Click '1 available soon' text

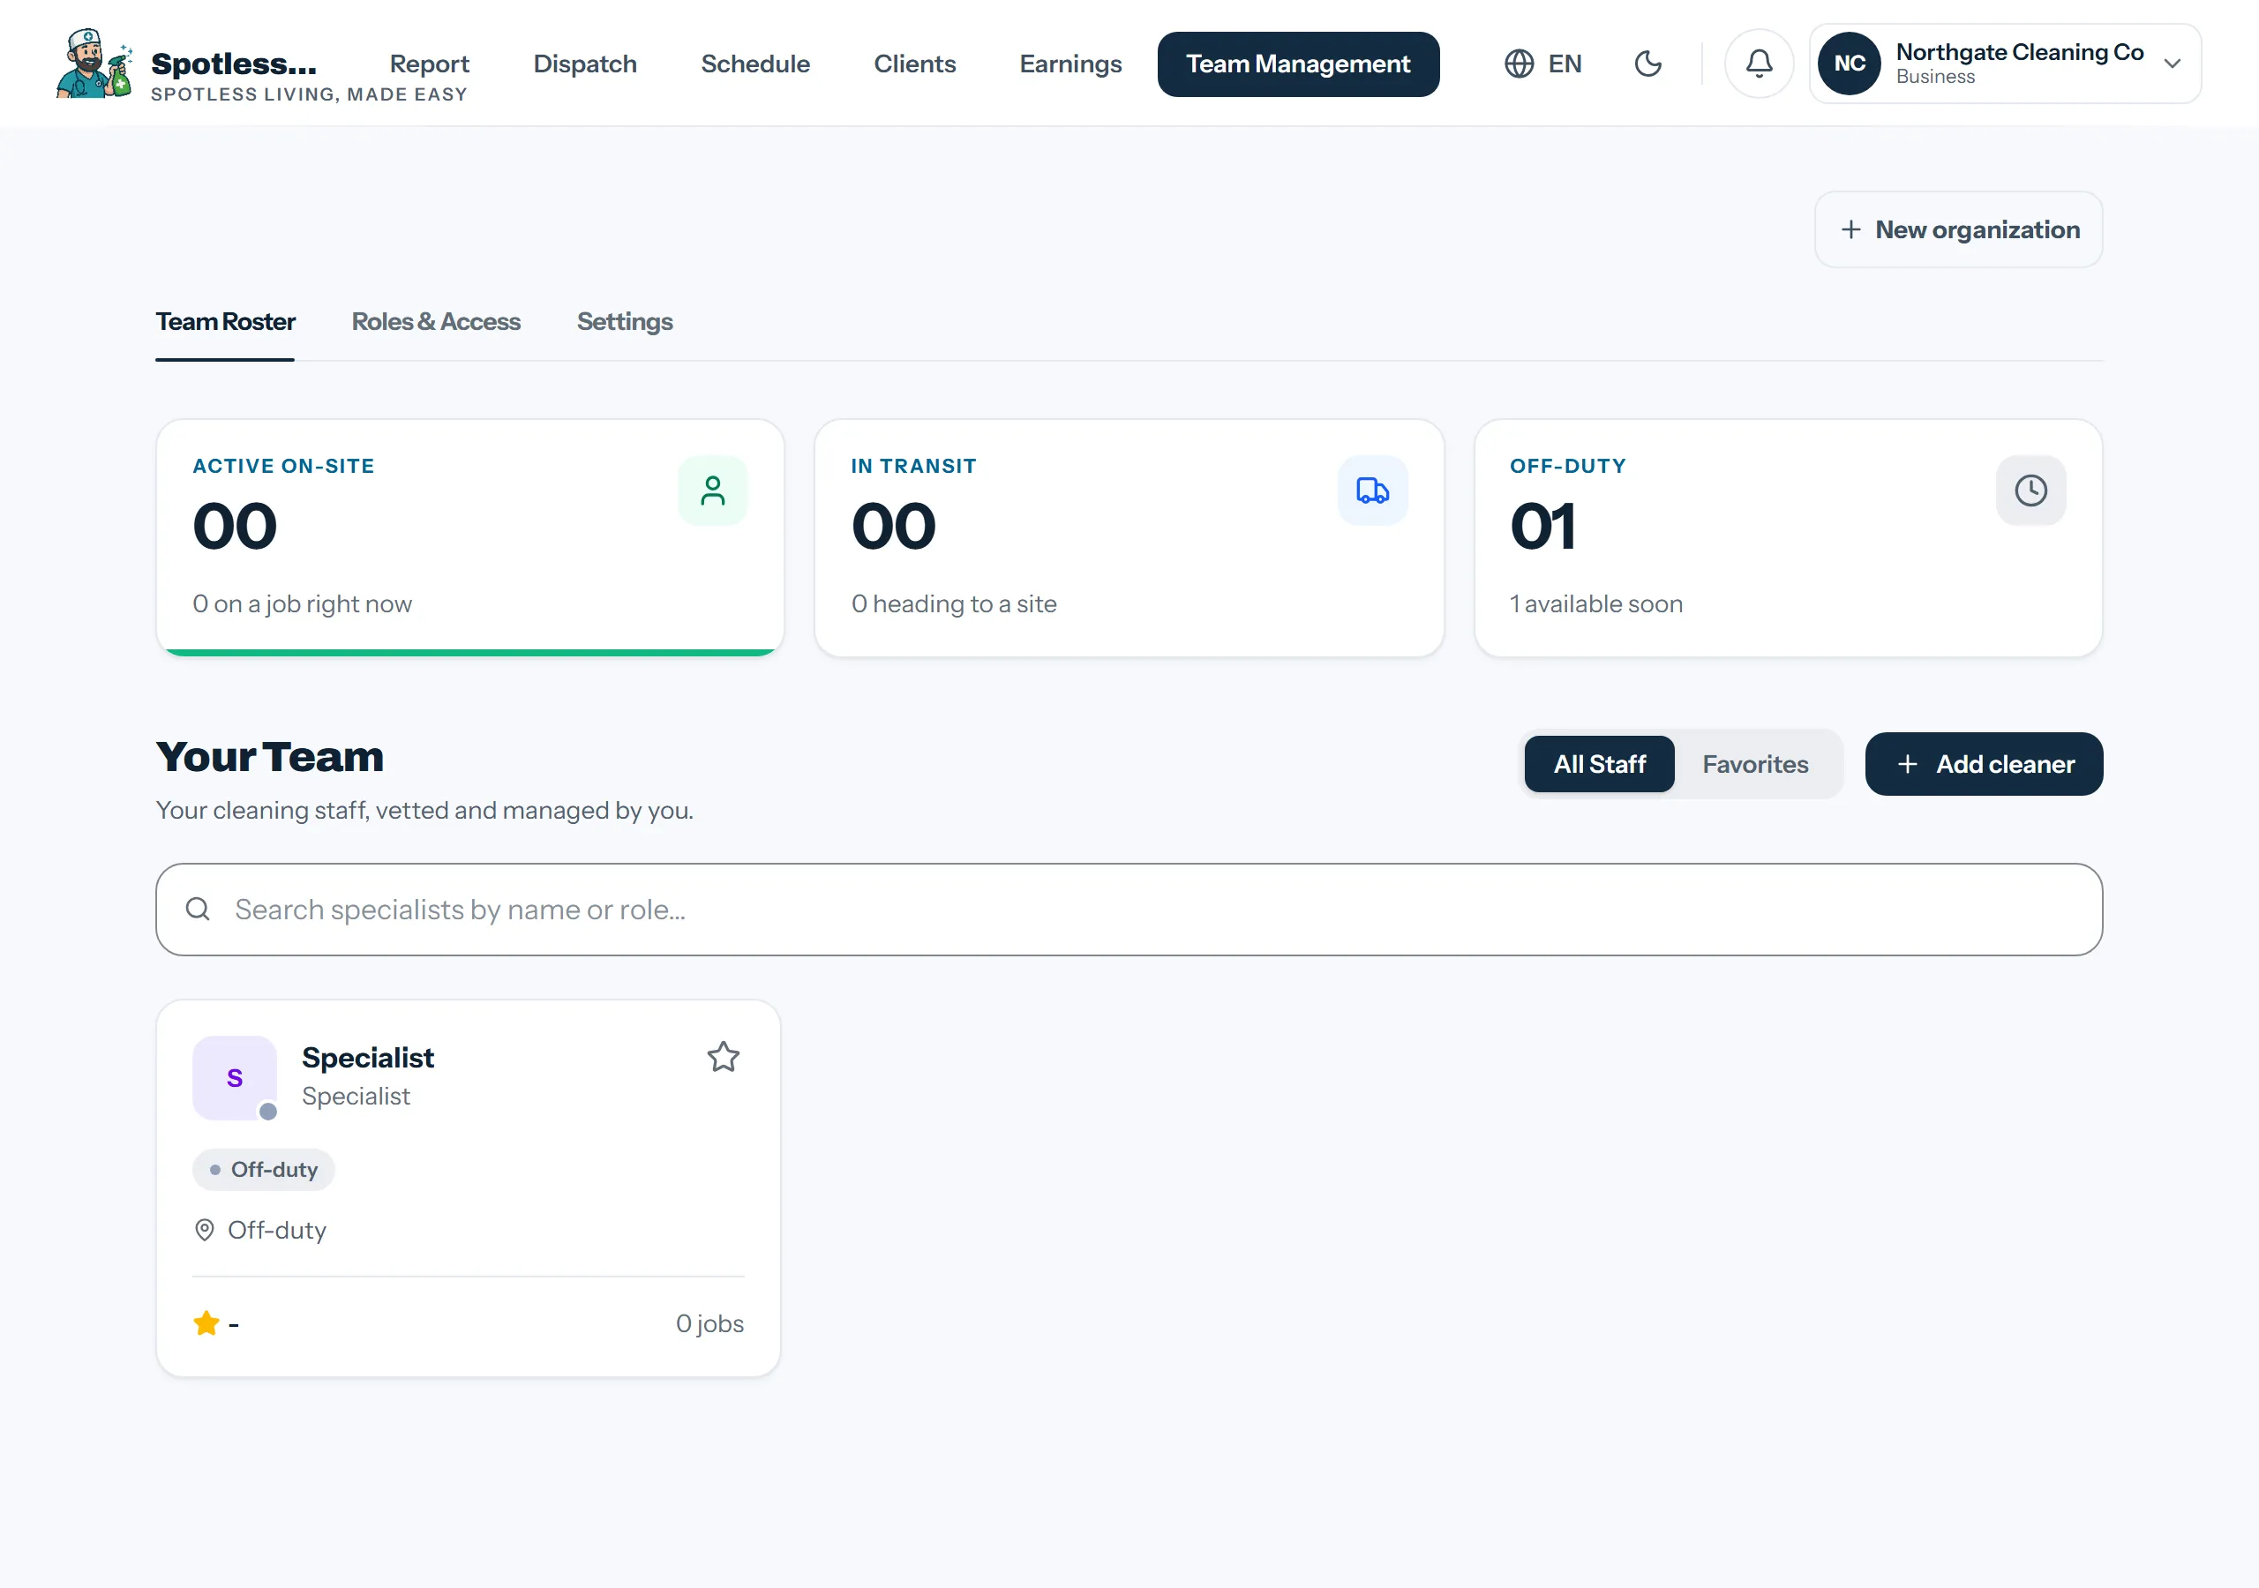(1596, 604)
